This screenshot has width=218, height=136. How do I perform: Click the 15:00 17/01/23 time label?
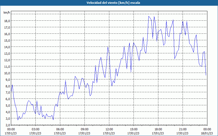tap(133, 131)
